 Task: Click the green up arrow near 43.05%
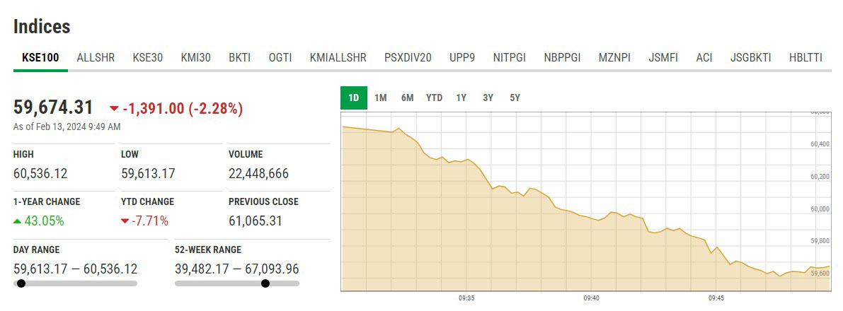18,221
